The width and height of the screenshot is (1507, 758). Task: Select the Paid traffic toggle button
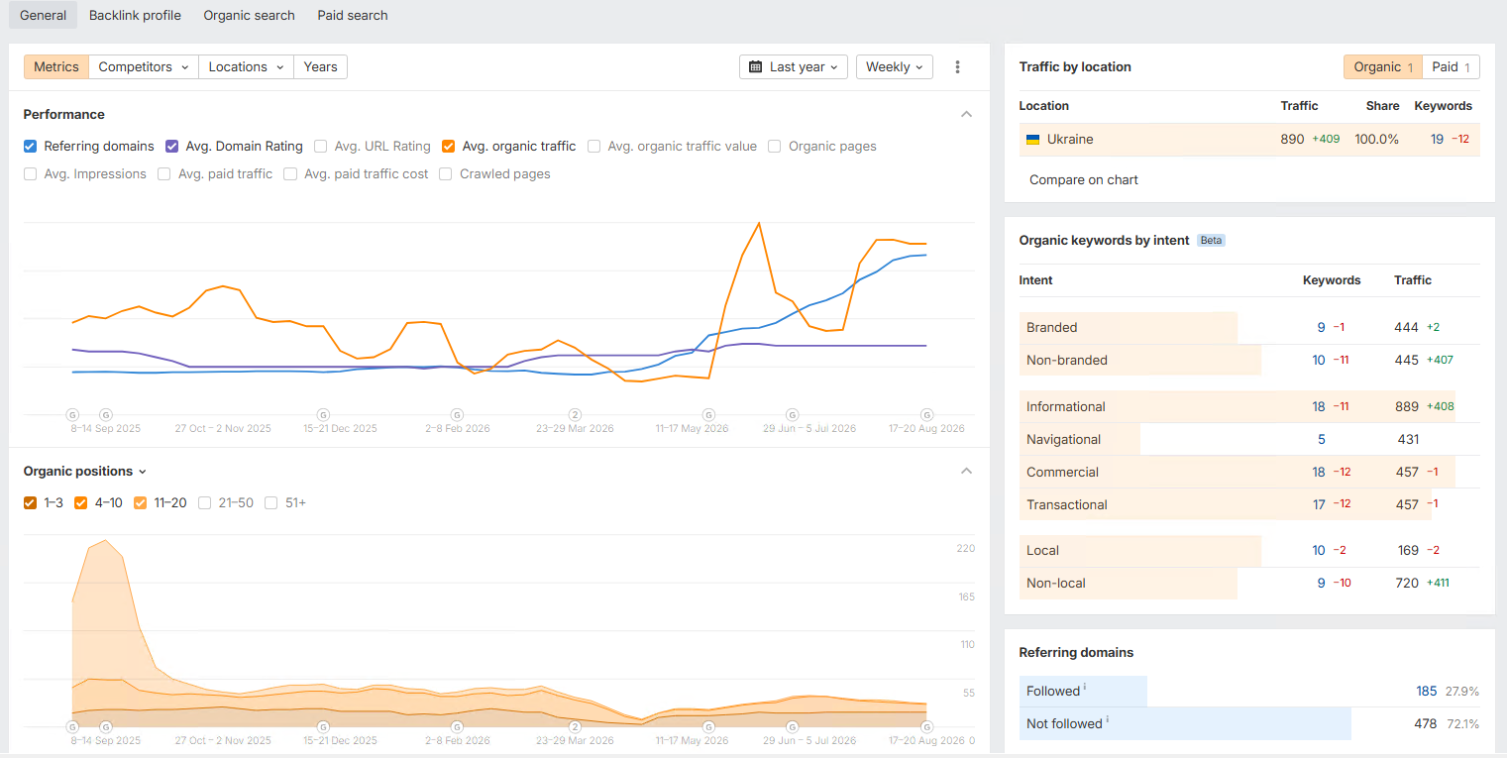click(1451, 66)
